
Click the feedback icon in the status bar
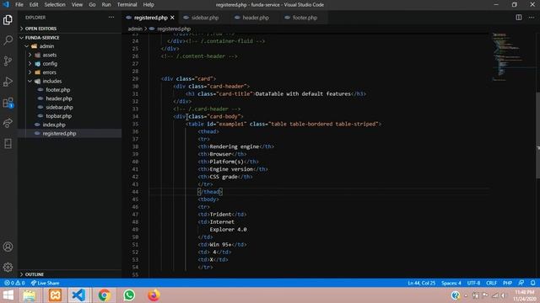[x=521, y=283]
